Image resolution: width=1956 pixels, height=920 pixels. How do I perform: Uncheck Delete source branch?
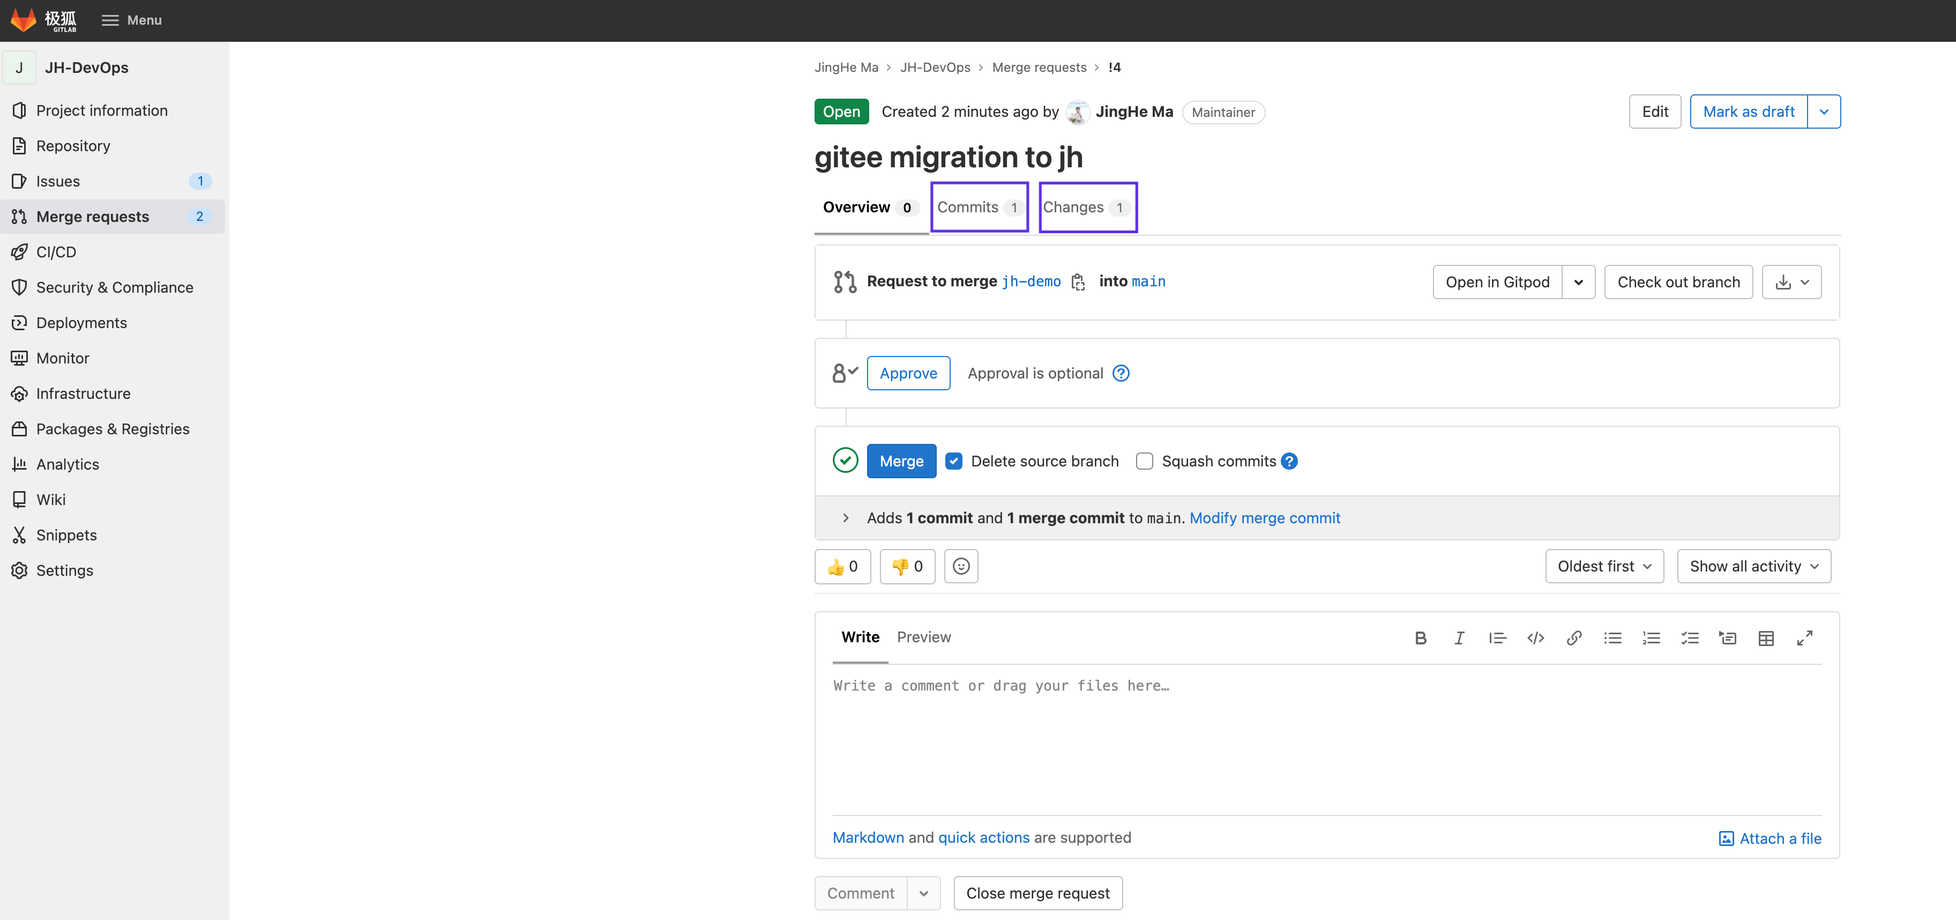[954, 461]
